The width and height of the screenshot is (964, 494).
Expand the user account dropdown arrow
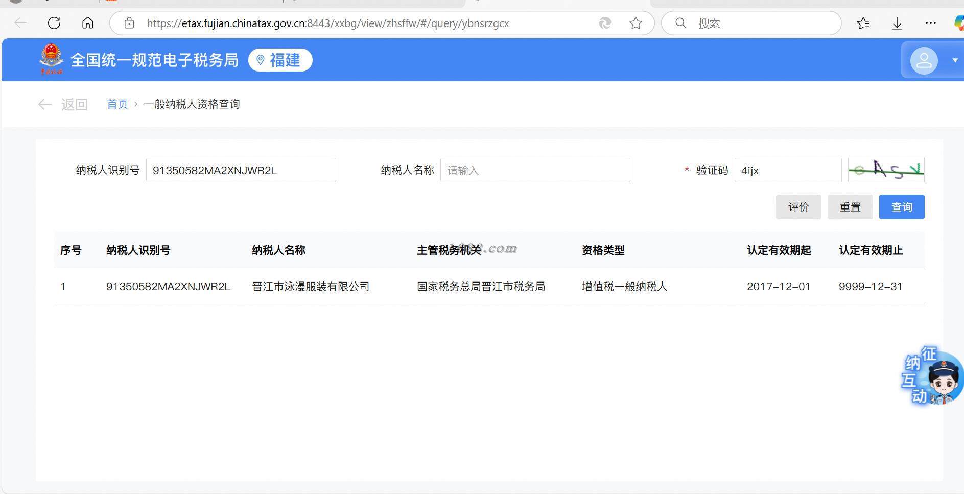(x=955, y=60)
